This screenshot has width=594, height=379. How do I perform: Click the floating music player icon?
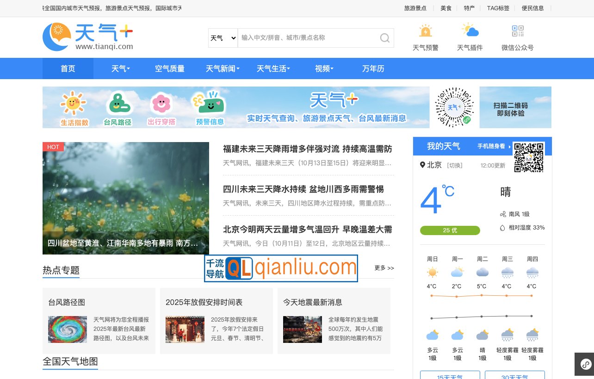point(587,364)
